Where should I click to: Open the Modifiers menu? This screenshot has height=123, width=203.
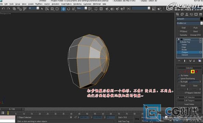click(39, 4)
